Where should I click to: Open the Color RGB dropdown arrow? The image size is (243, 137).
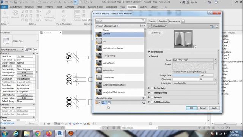pyautogui.click(x=215, y=60)
